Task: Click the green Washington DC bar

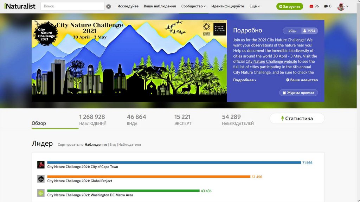Action: [x=123, y=191]
